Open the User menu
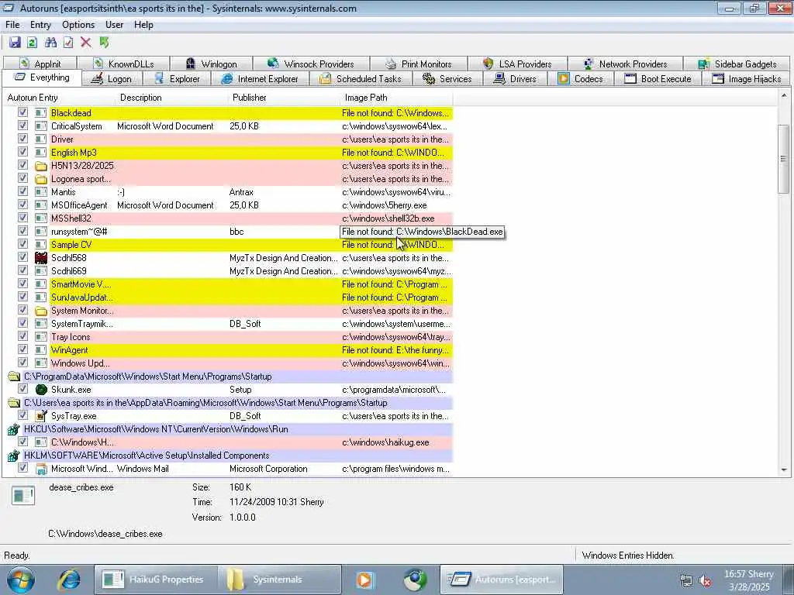 click(115, 25)
